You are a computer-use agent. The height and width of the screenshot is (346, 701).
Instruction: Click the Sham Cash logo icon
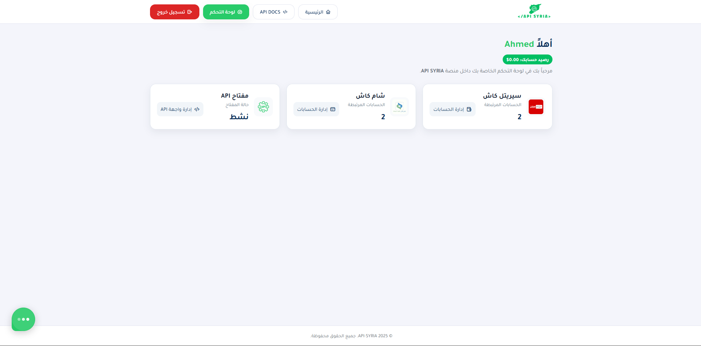point(400,107)
